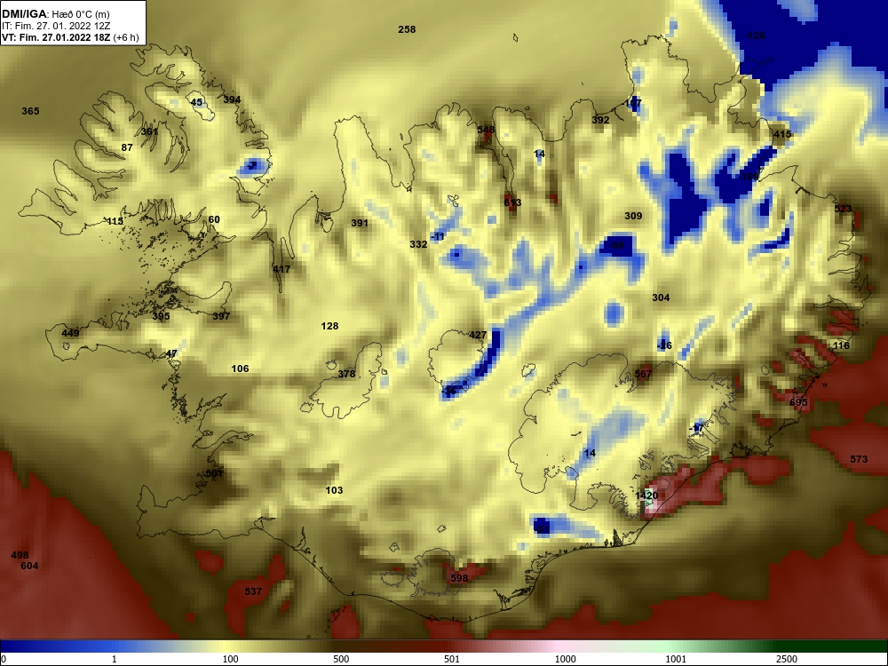The image size is (888, 666).
Task: Click the map value 394
Action: [x=232, y=99]
